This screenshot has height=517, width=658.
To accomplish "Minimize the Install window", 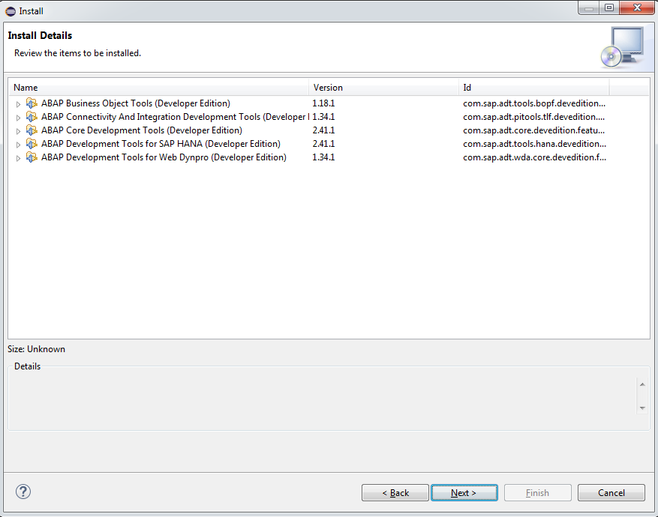I will (x=589, y=7).
